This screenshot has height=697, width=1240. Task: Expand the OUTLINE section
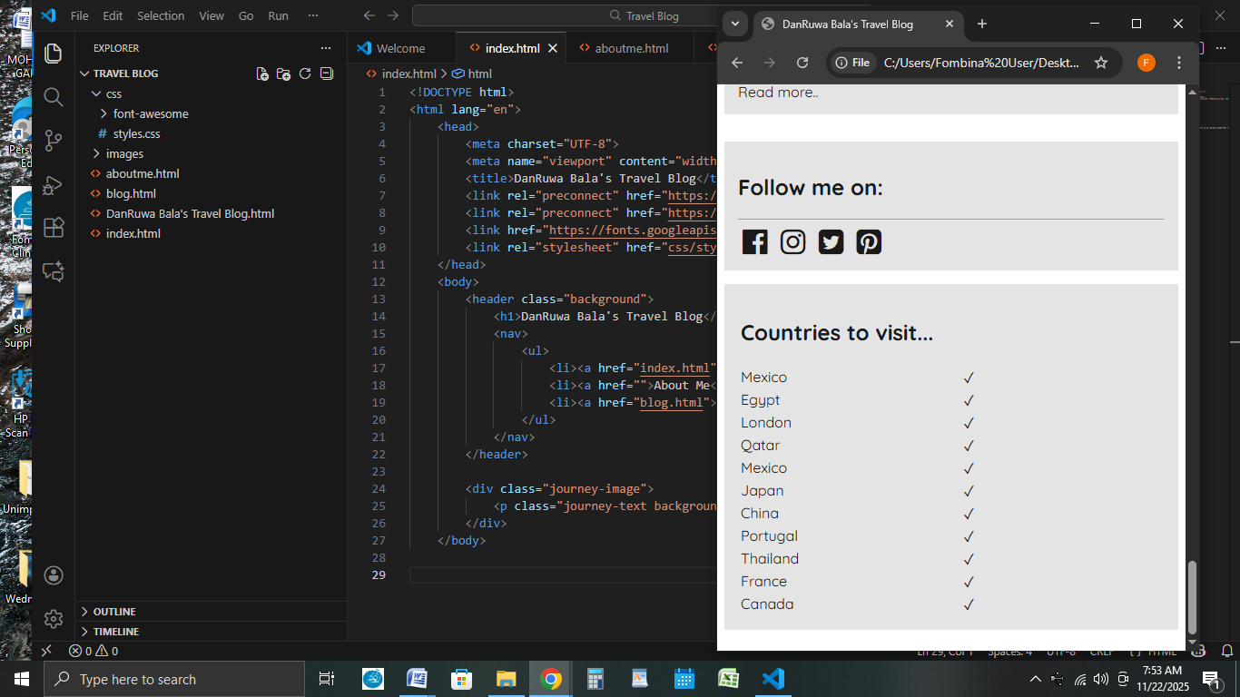pos(211,612)
